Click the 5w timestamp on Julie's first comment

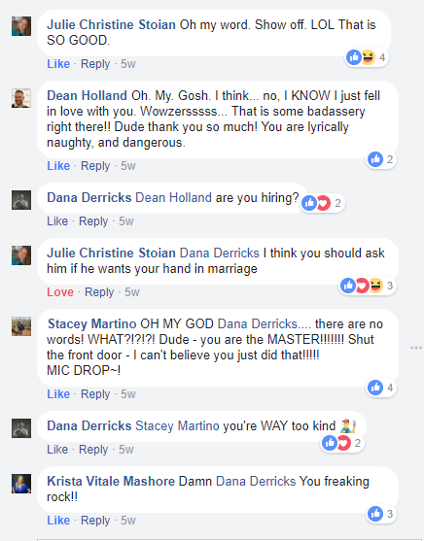click(x=128, y=64)
